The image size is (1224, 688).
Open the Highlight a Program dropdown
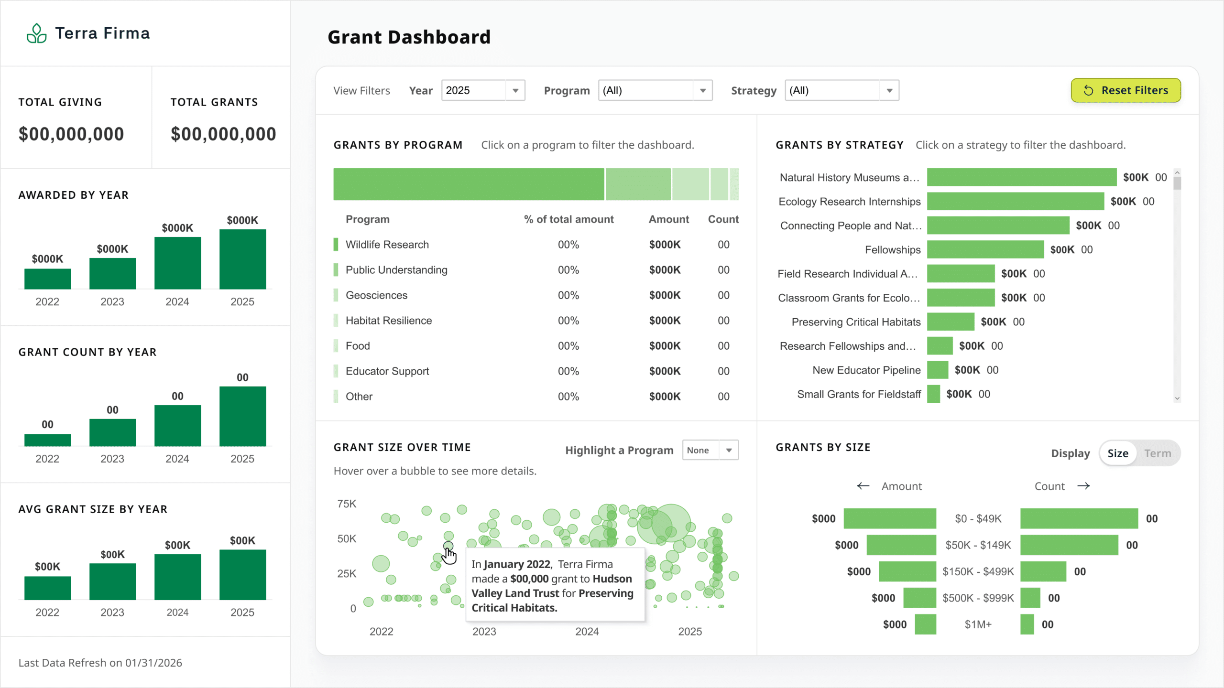(x=710, y=450)
